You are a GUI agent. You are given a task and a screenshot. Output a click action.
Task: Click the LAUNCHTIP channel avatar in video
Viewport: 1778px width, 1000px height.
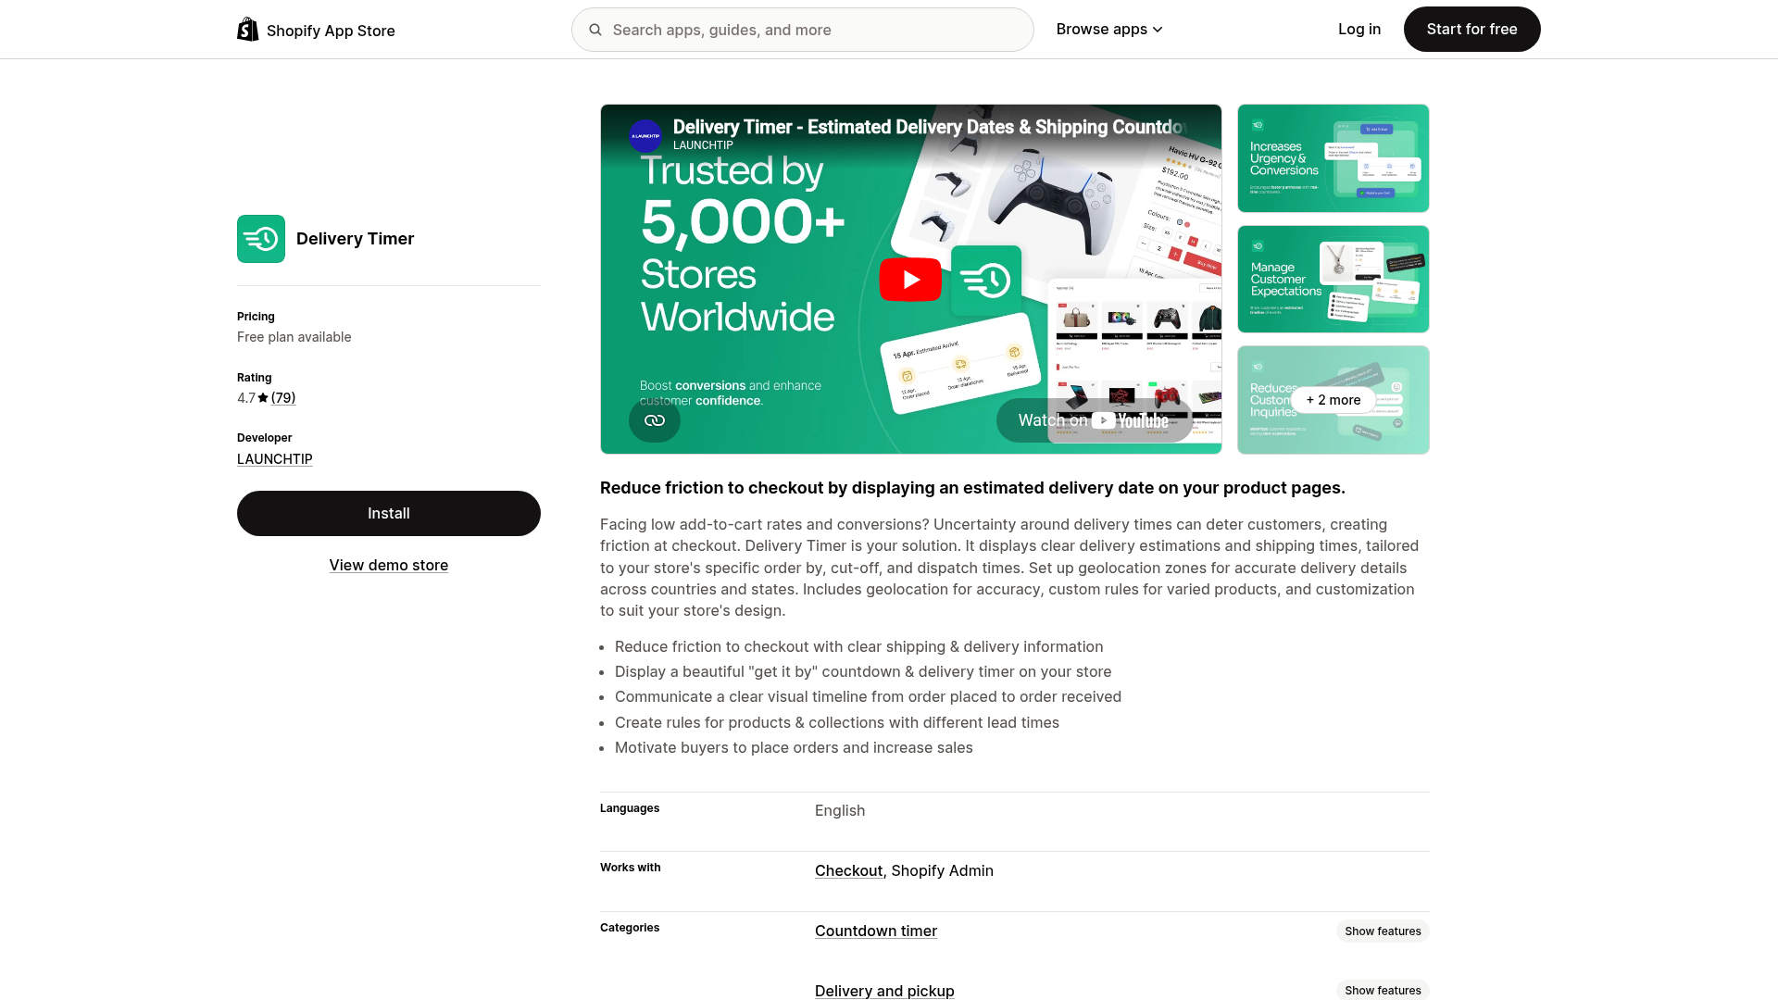[645, 136]
